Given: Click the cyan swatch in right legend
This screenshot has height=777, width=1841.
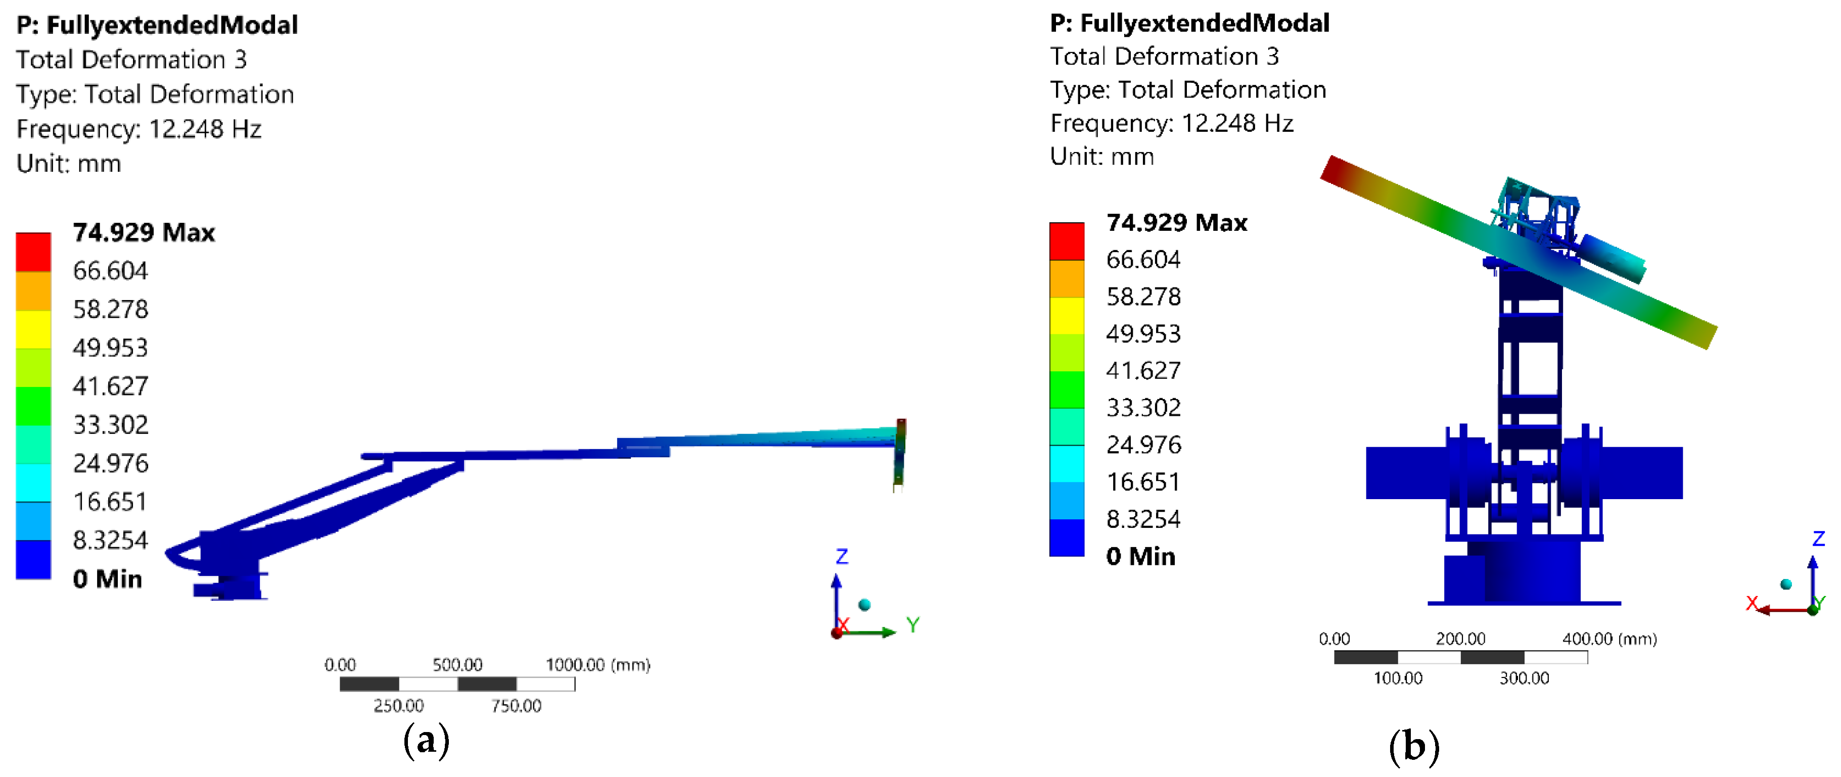Looking at the screenshot, I should 1066,463.
